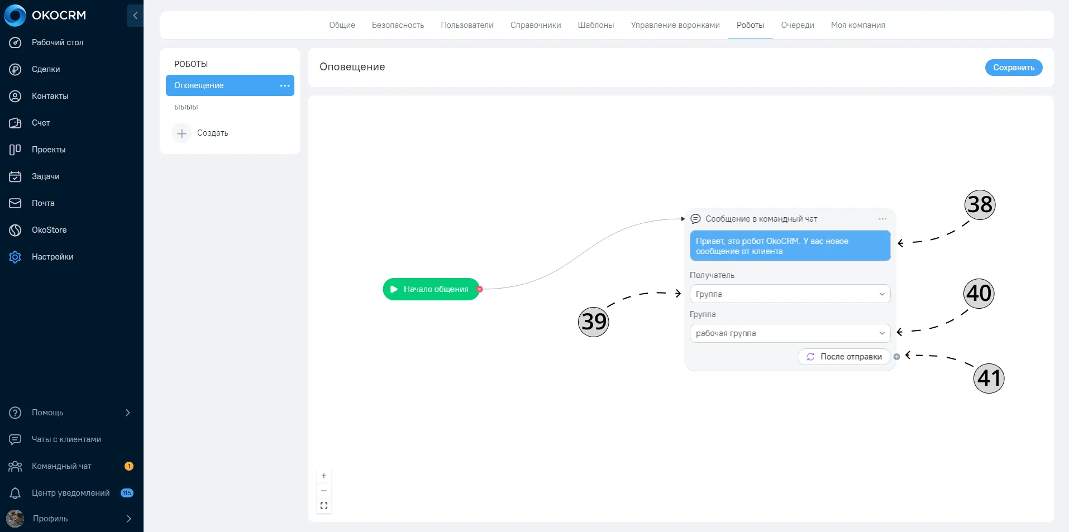
Task: Expand the Профиль menu chevron
Action: pos(129,519)
